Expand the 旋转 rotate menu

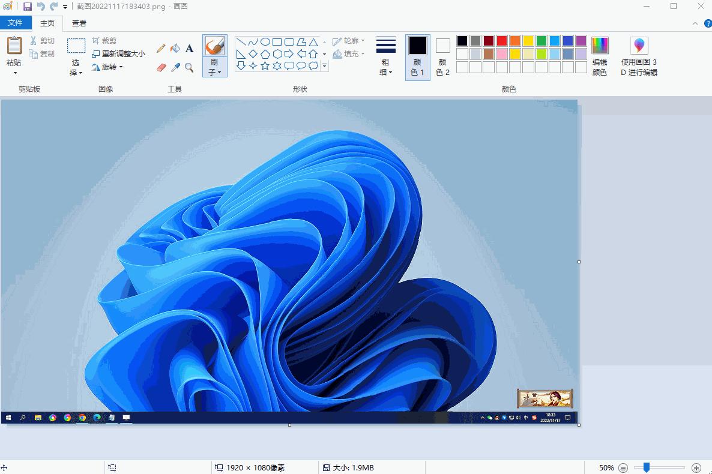pyautogui.click(x=108, y=67)
